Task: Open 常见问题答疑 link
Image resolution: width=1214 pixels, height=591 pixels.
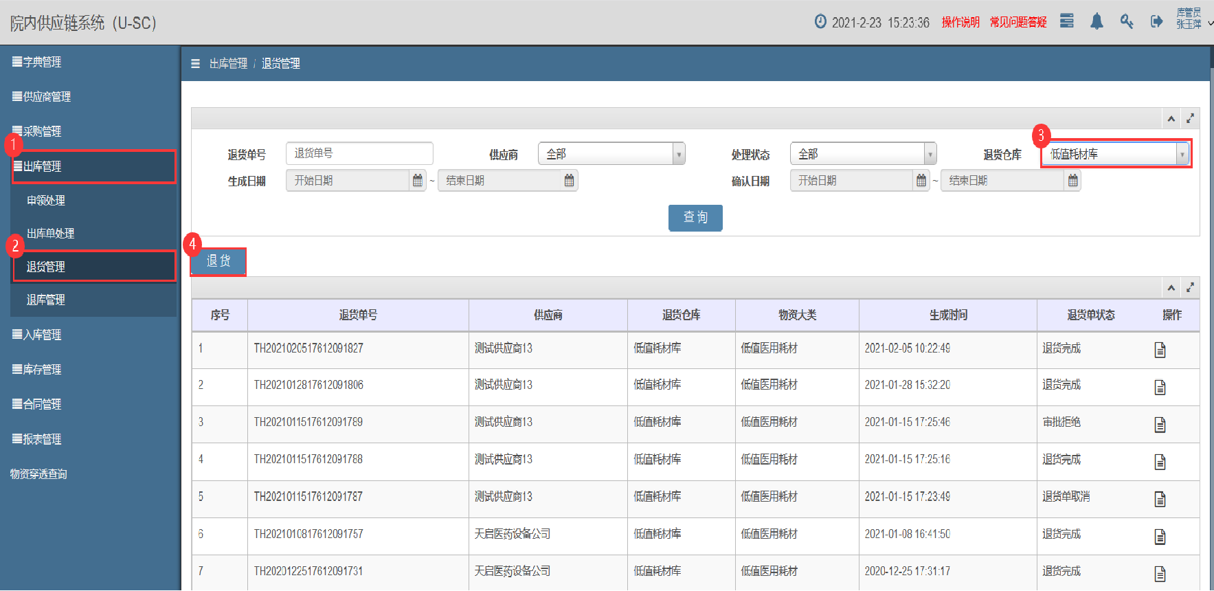Action: pyautogui.click(x=1018, y=22)
